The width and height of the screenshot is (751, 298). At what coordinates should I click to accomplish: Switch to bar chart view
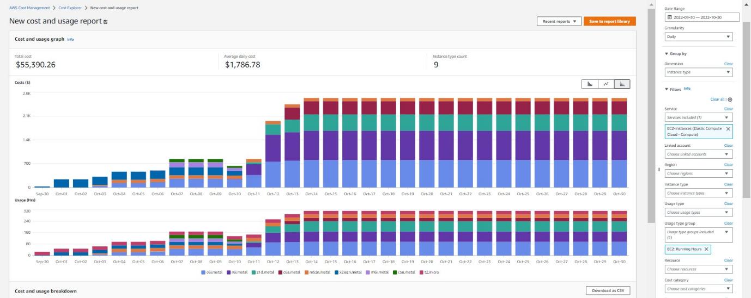pyautogui.click(x=590, y=84)
